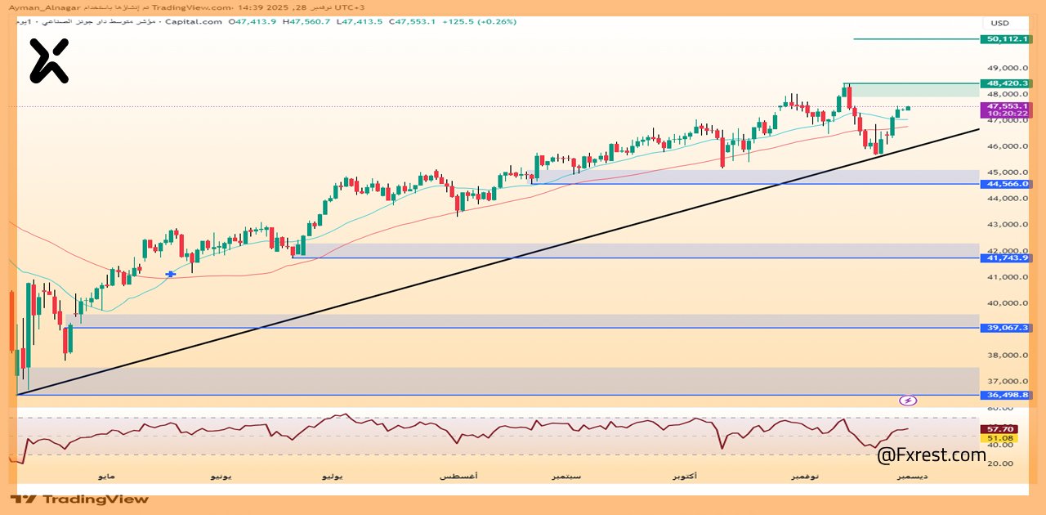Click the green 48,420.3 resistance price label
Viewport: 1046px width, 515px height.
(x=1007, y=83)
